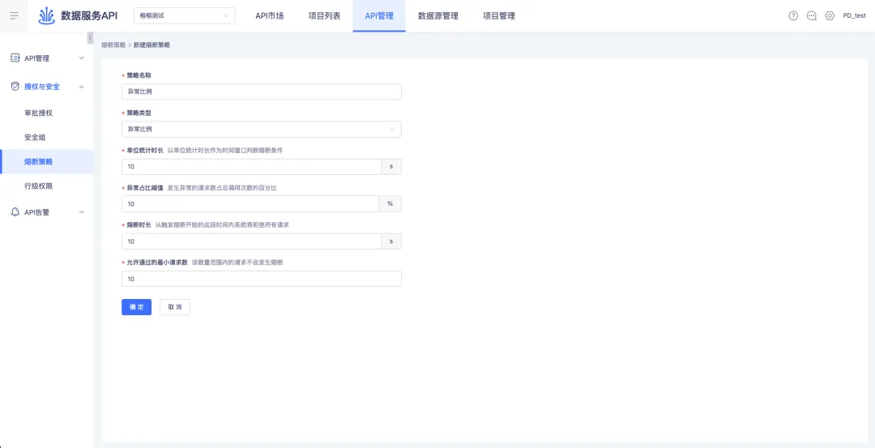Click the hamburger menu icon
Viewport: 875px width, 448px height.
tap(14, 15)
